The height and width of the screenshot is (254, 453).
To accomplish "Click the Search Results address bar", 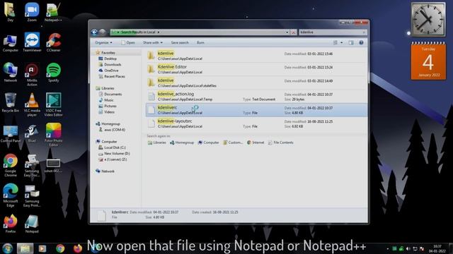I will pyautogui.click(x=200, y=32).
